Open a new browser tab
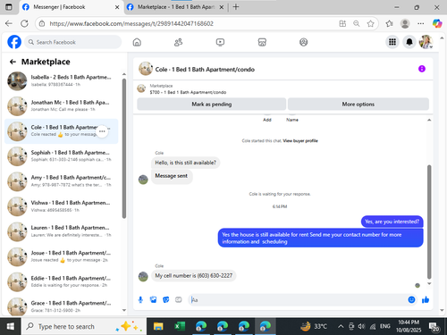The image size is (447, 335). [x=236, y=7]
